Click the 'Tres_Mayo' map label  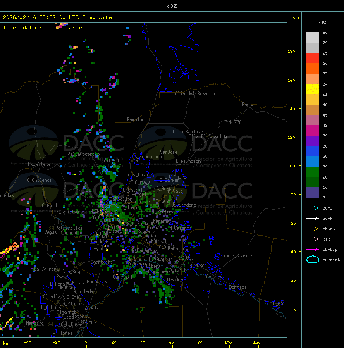tap(136, 175)
